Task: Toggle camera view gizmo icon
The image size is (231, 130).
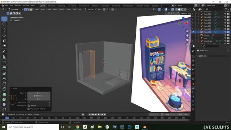Action: 187,40
